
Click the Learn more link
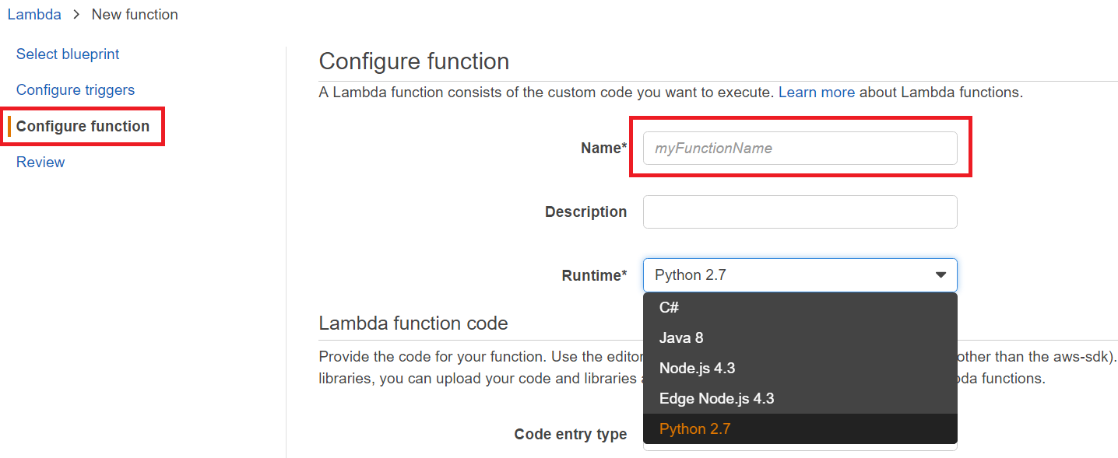pos(816,92)
